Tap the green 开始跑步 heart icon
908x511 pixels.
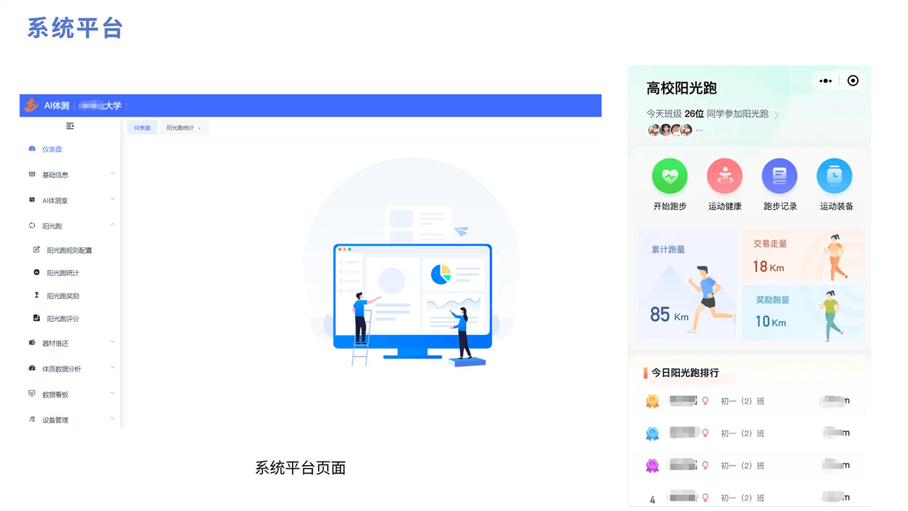tap(670, 176)
